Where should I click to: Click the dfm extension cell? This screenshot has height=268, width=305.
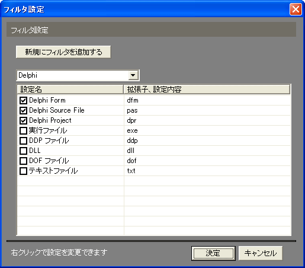[207, 100]
